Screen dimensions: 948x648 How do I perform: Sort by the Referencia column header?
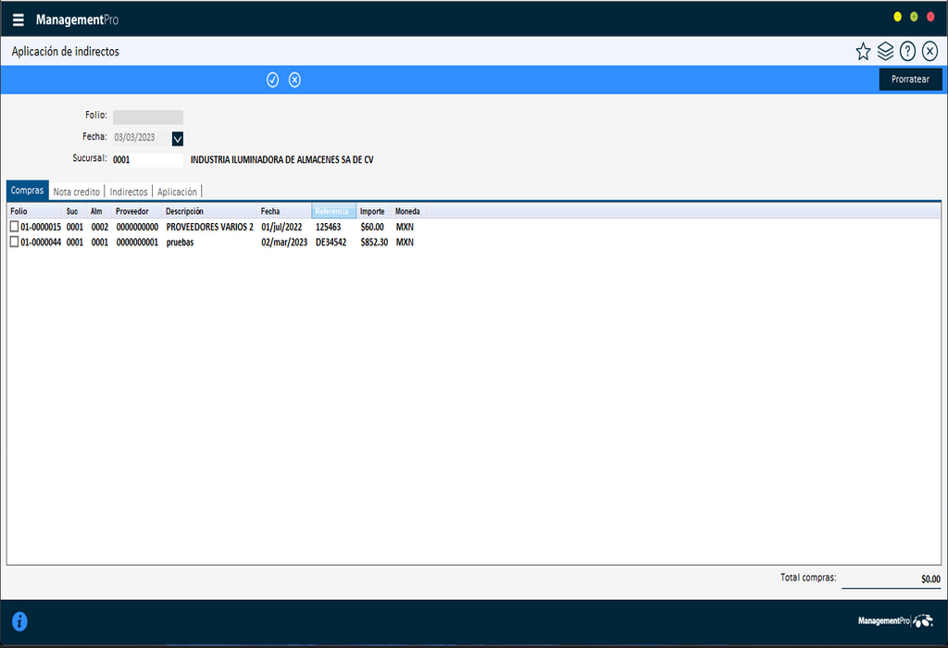click(332, 211)
